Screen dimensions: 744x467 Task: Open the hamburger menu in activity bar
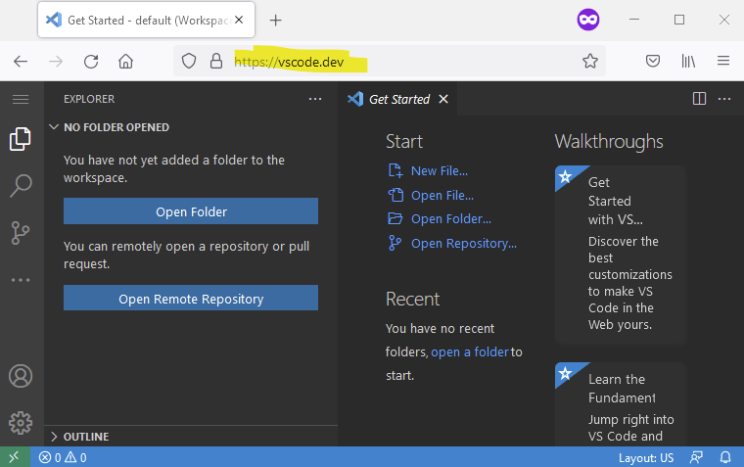[21, 99]
